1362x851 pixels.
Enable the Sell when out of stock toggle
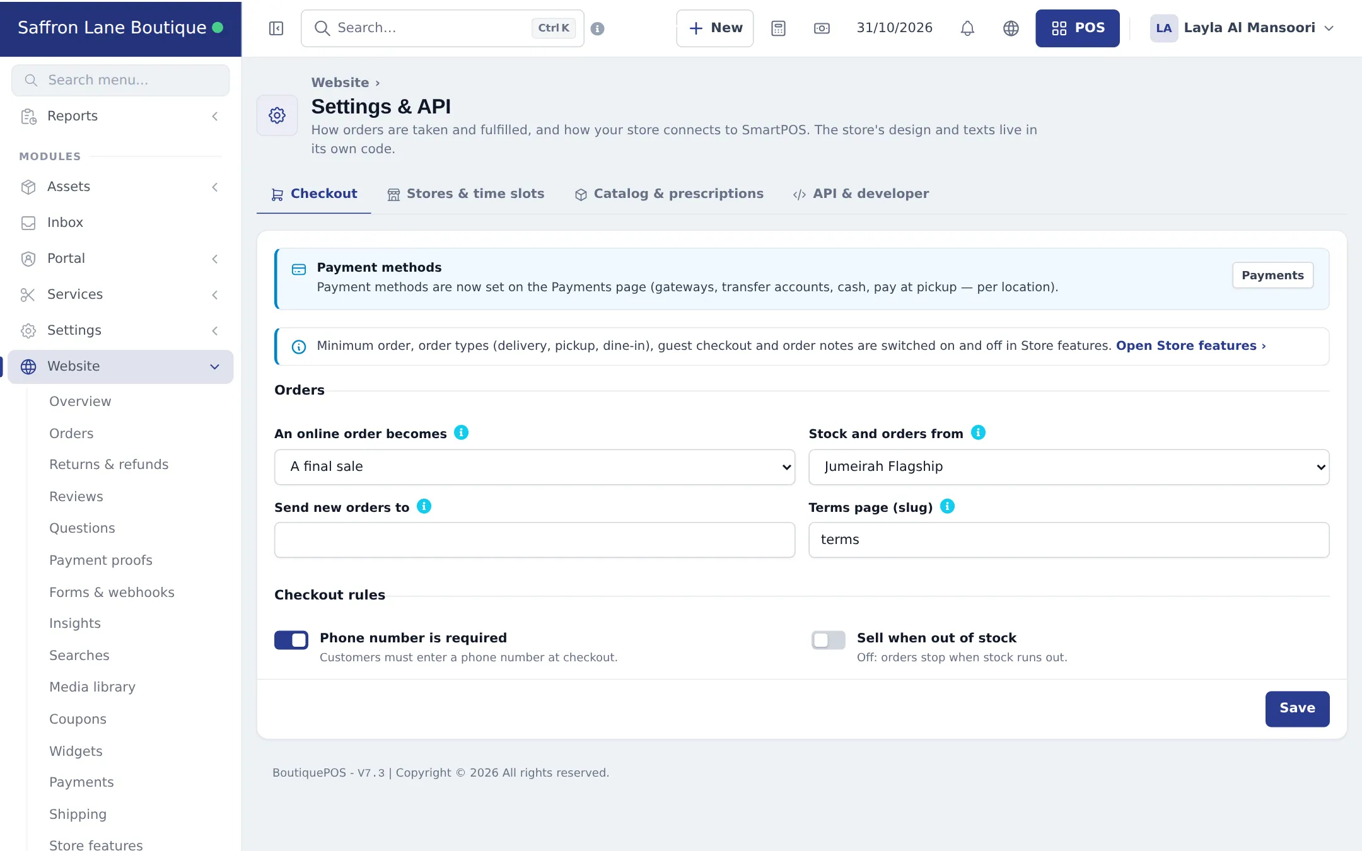click(829, 640)
